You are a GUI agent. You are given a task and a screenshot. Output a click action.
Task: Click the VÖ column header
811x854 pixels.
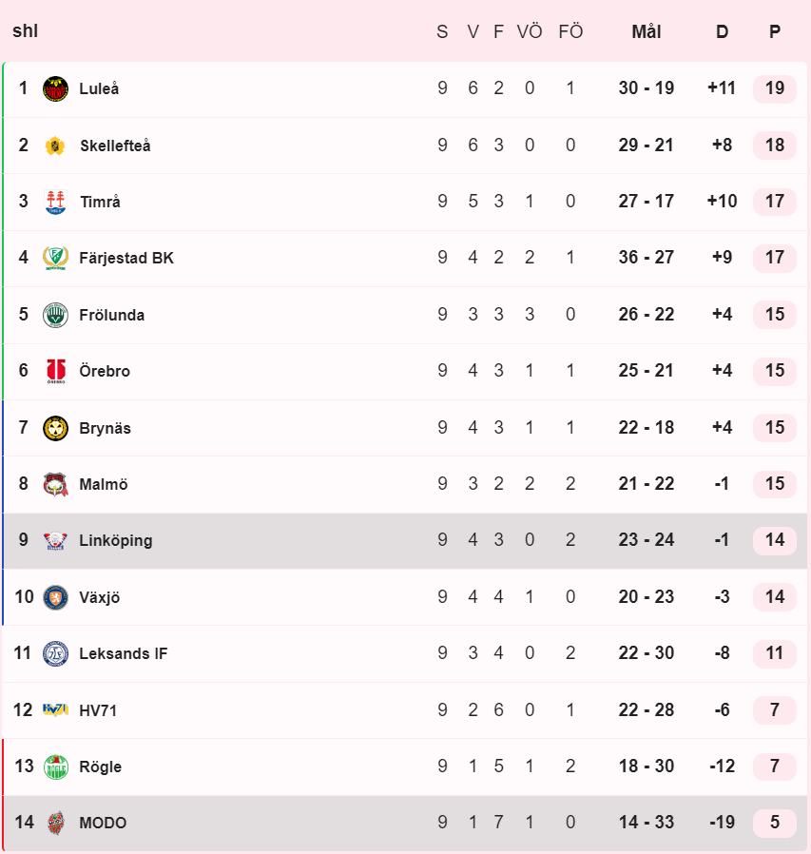530,31
